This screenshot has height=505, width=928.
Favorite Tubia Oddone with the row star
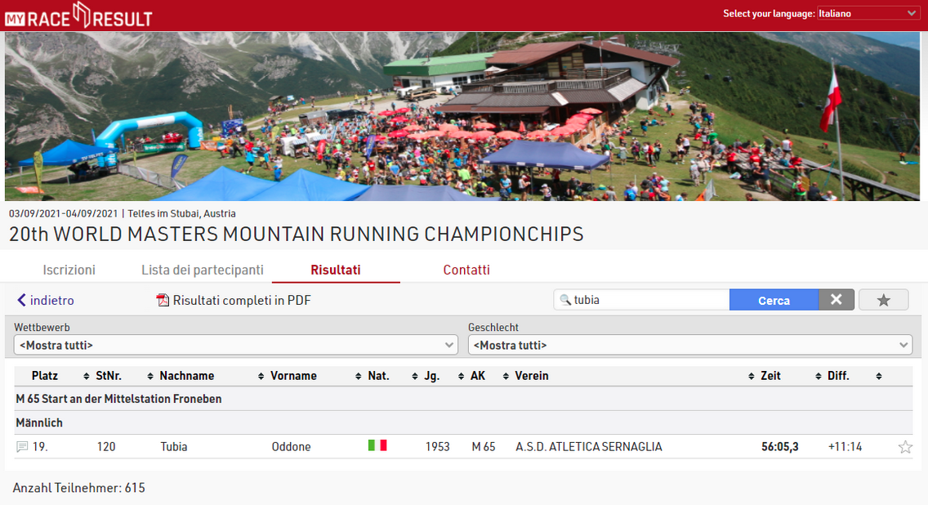905,447
